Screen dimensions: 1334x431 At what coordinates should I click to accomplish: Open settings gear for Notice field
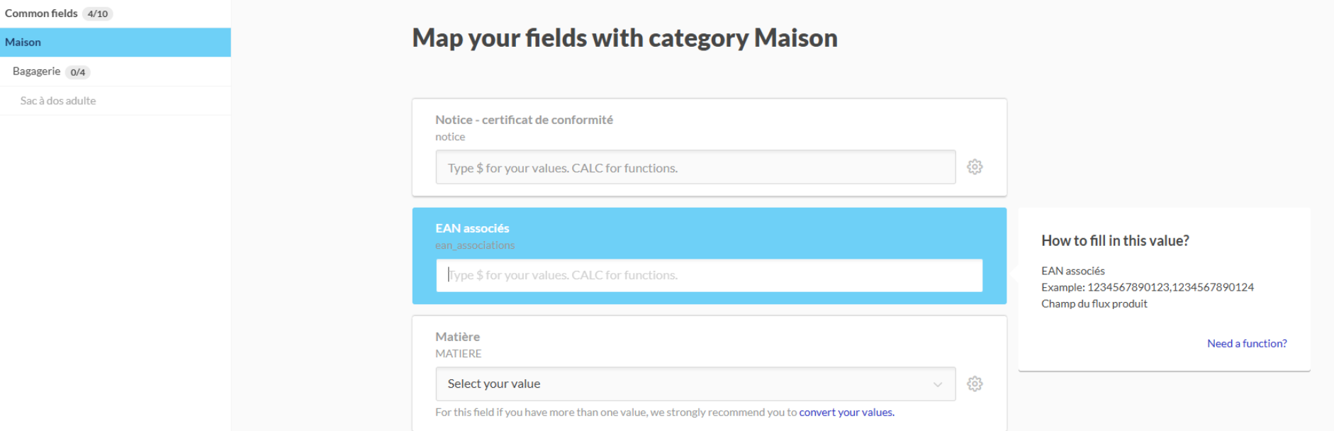(975, 167)
